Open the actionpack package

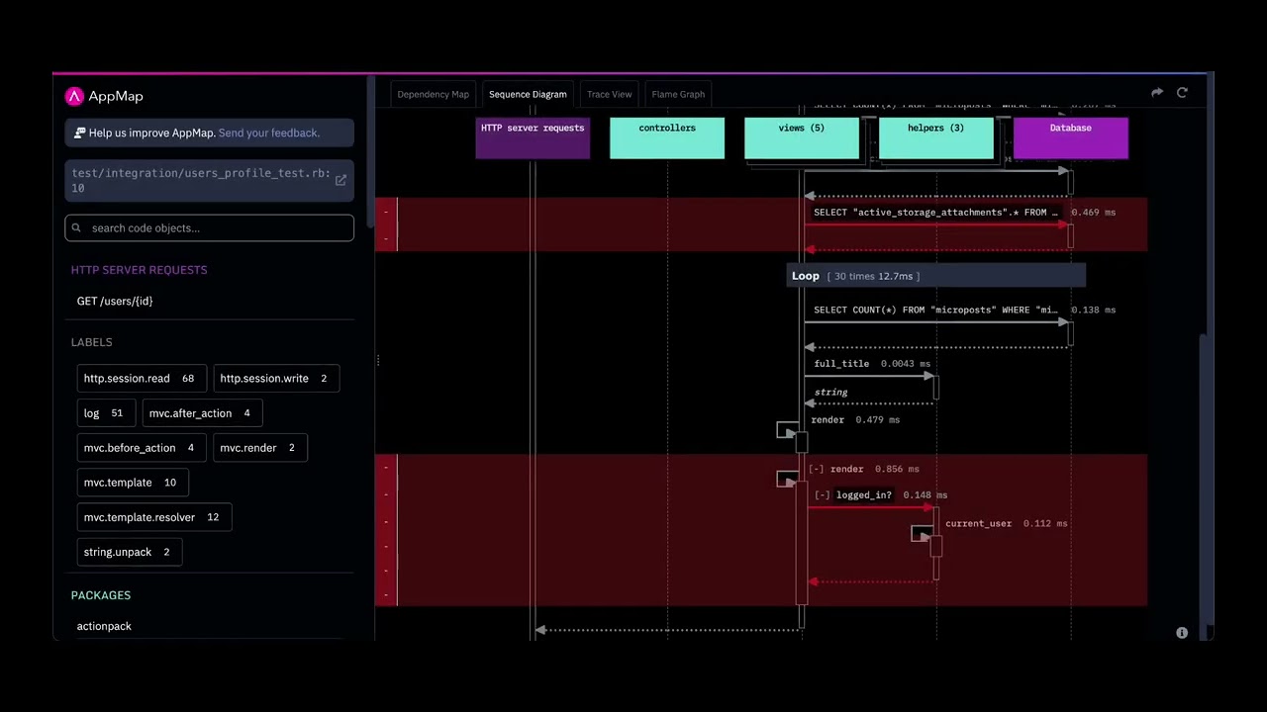pos(104,626)
